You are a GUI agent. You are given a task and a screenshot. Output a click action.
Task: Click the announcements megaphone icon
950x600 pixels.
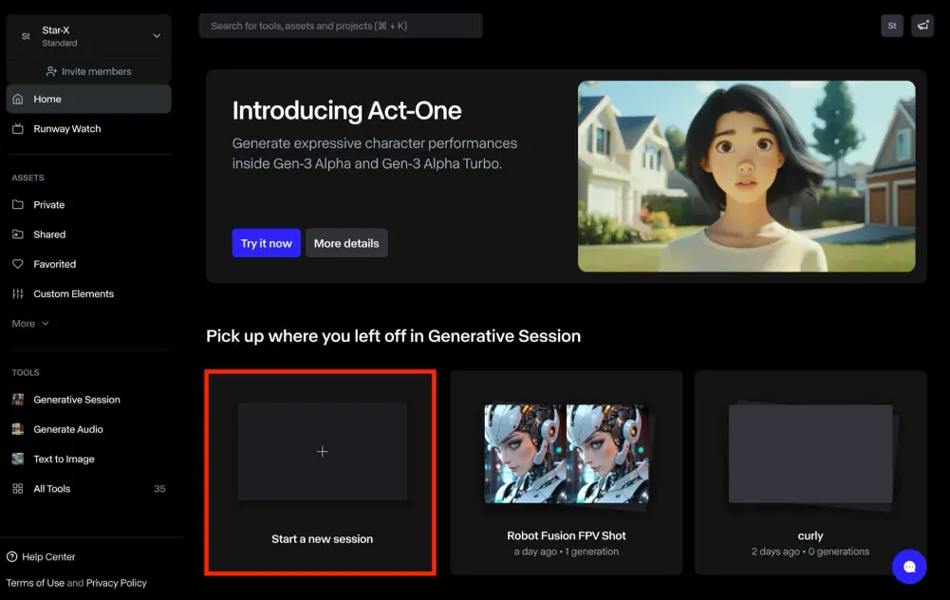[922, 27]
